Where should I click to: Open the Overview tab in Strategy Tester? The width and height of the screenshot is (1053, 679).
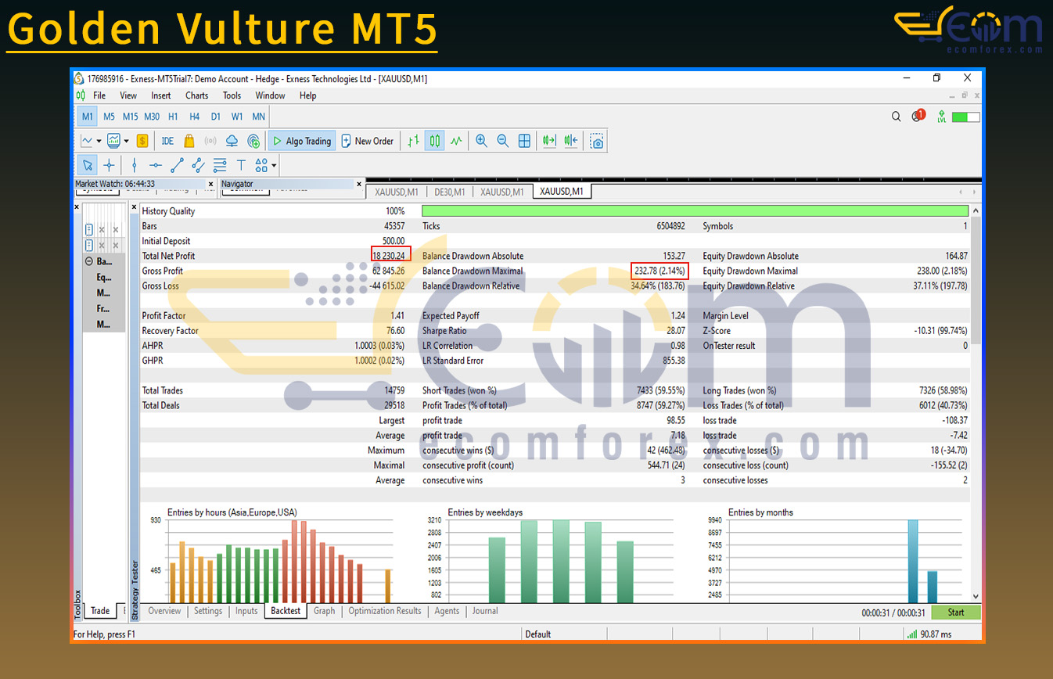tap(164, 611)
